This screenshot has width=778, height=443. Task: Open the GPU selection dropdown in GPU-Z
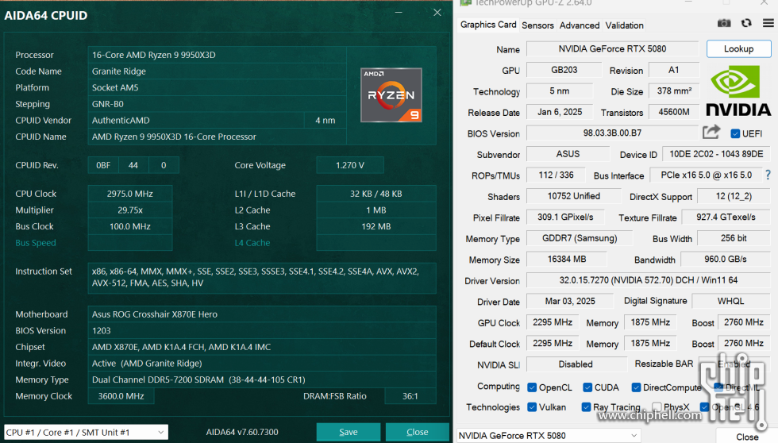pos(549,436)
